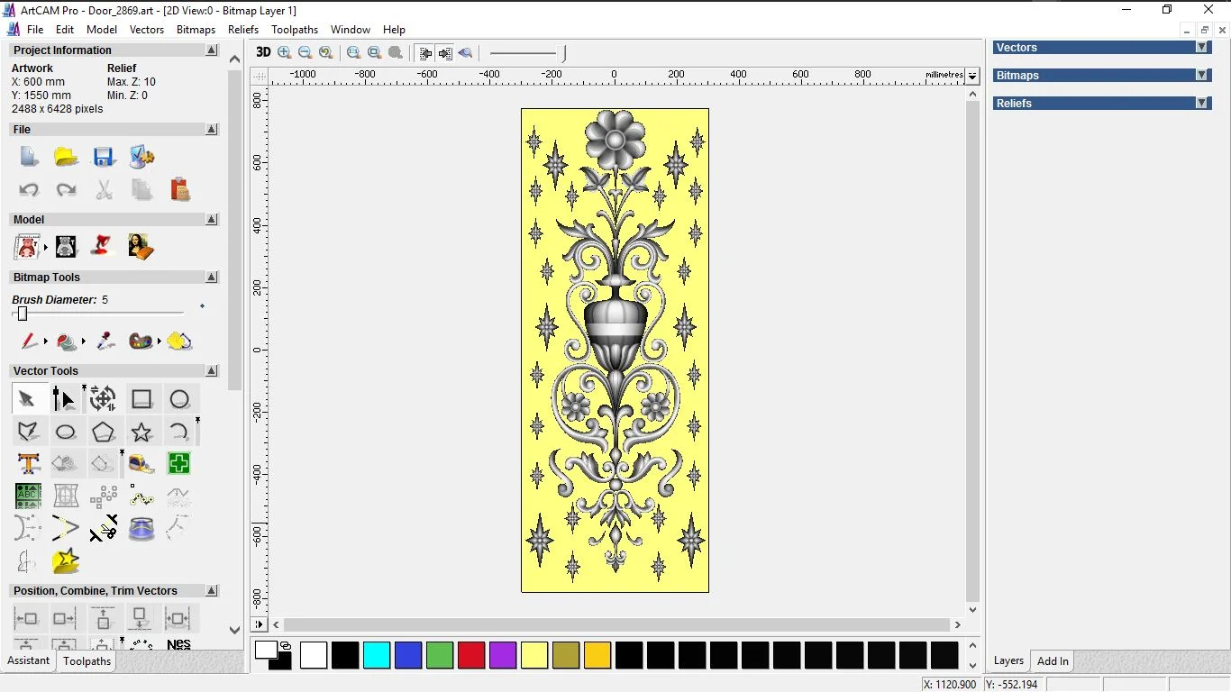Pick the bitmap paint brush tool
1231x692 pixels.
point(29,341)
